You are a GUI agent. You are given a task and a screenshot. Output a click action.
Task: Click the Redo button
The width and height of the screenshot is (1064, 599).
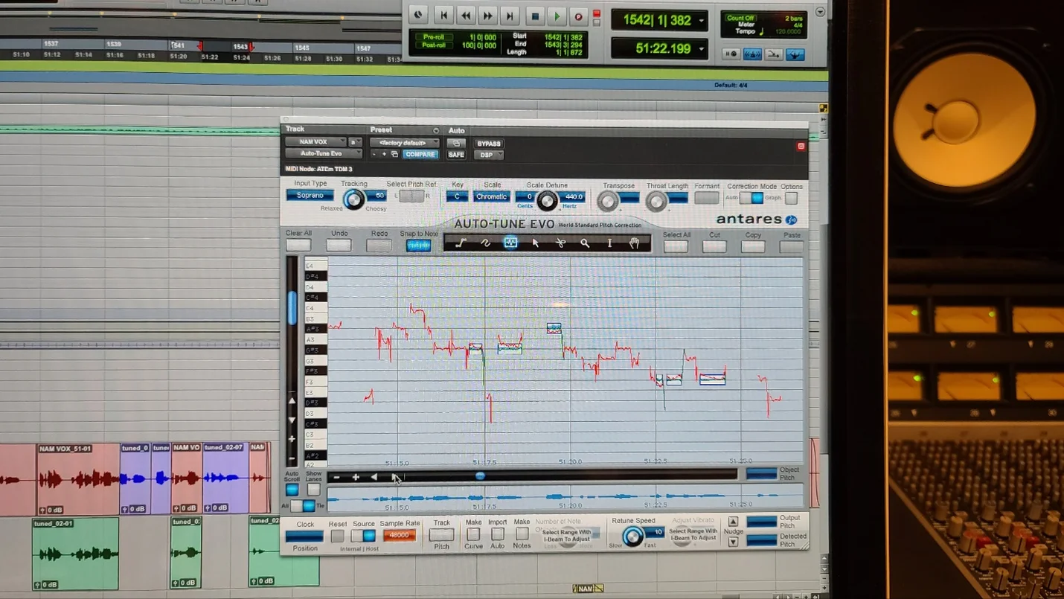pos(379,245)
